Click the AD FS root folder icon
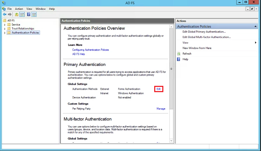Viewport: 261px width, 151px height. [x=5, y=20]
